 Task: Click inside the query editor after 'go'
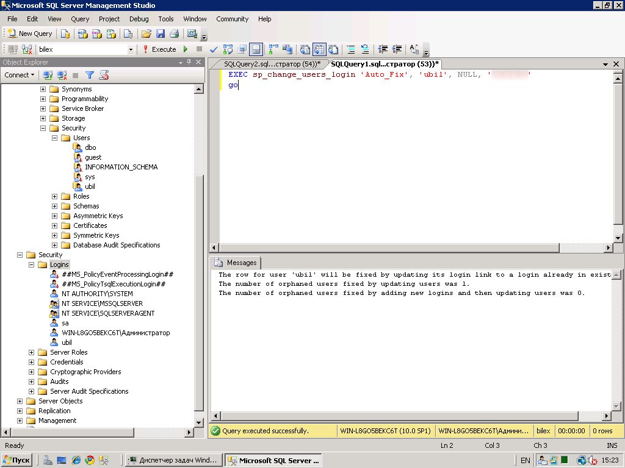click(239, 85)
